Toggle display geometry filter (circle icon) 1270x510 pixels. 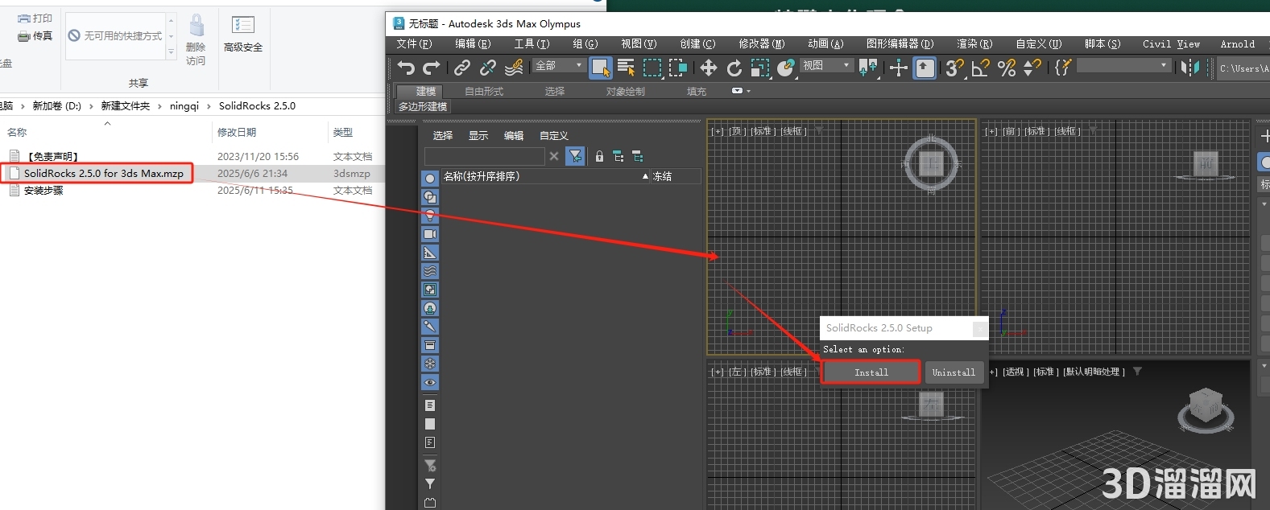pos(430,179)
